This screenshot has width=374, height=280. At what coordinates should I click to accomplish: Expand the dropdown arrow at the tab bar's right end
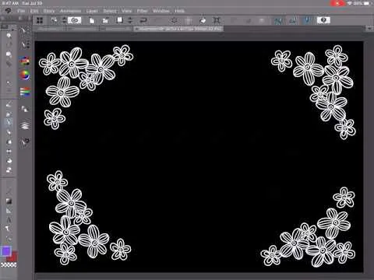coord(369,28)
